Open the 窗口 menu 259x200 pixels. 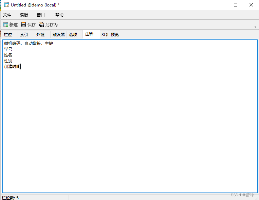(x=41, y=15)
